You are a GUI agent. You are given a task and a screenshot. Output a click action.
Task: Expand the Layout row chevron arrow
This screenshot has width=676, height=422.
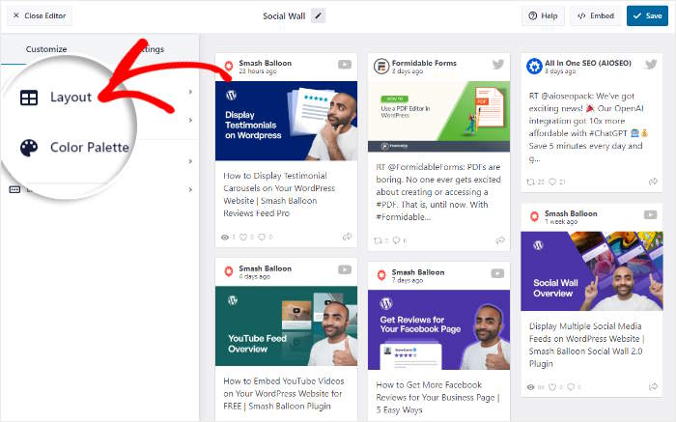click(190, 93)
